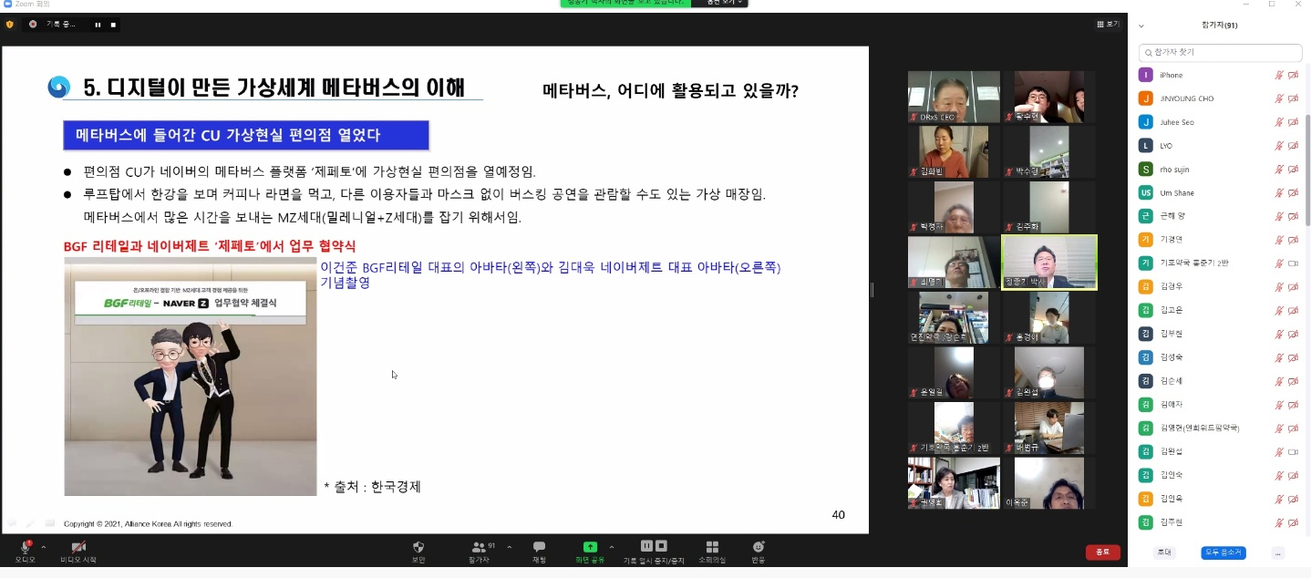
Task: Click the US avatar for Um Shane
Action: tap(1146, 193)
